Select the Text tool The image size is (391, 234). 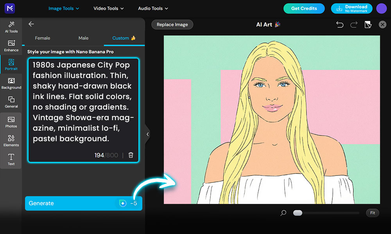point(11,159)
